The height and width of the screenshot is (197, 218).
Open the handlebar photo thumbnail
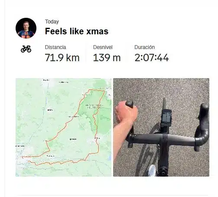161,127
